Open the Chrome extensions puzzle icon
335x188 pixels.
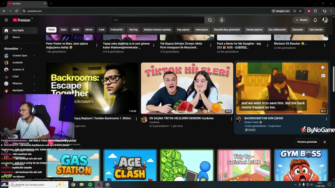click(x=315, y=11)
